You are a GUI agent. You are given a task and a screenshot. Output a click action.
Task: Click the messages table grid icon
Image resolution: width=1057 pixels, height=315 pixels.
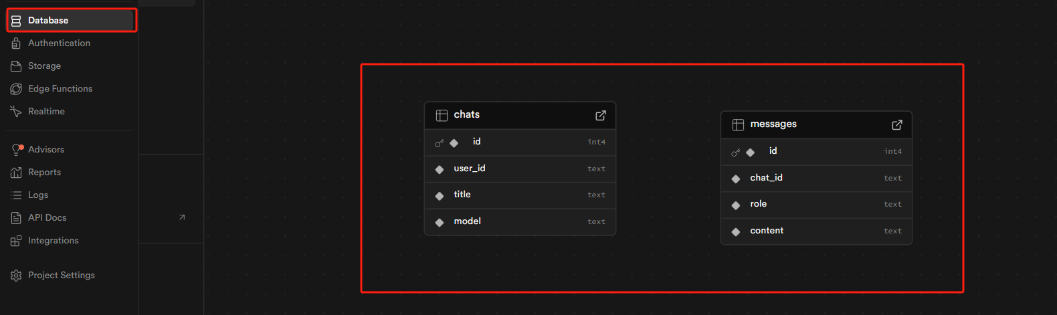pos(738,125)
